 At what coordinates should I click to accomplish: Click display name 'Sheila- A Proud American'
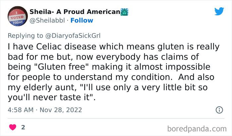point(75,12)
